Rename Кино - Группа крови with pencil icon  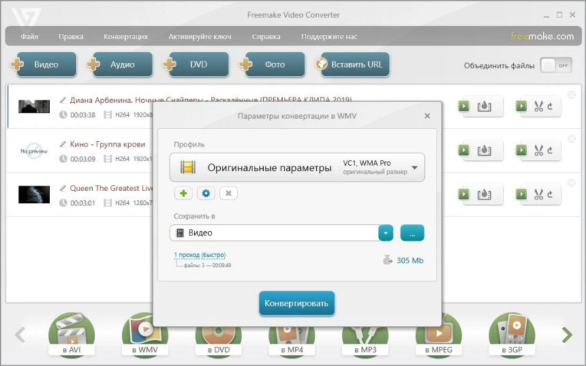63,144
